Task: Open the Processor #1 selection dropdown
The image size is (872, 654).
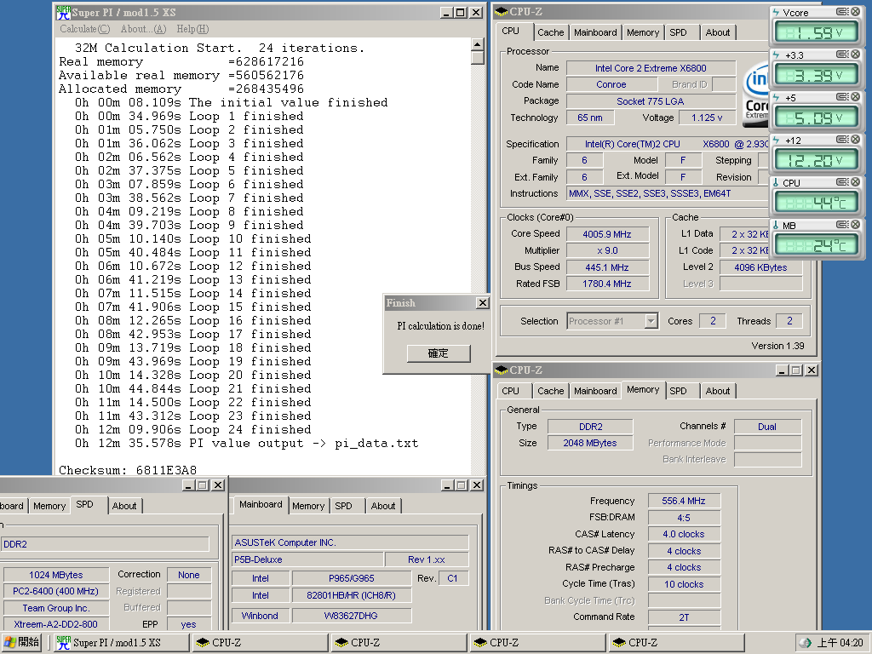Action: [651, 321]
